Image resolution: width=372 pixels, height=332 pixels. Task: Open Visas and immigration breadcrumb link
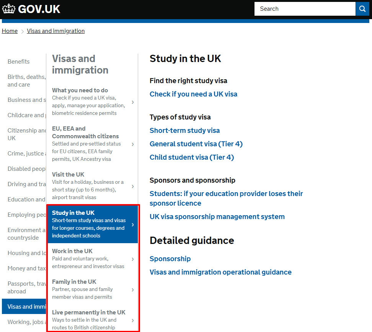(x=56, y=31)
